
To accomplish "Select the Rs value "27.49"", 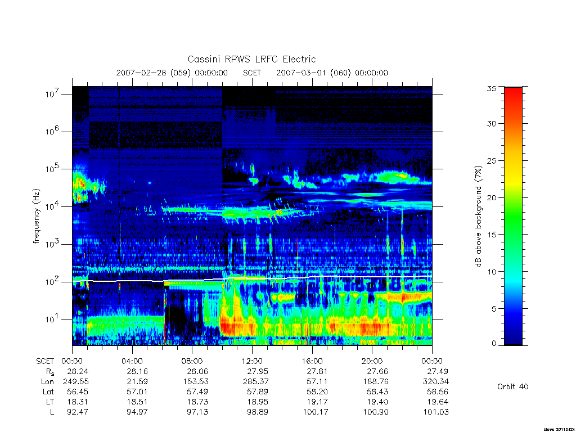I will point(438,371).
